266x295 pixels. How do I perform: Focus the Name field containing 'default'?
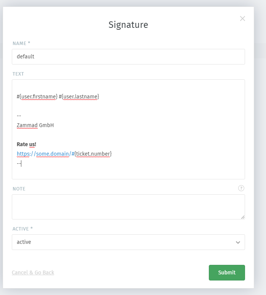coord(128,56)
